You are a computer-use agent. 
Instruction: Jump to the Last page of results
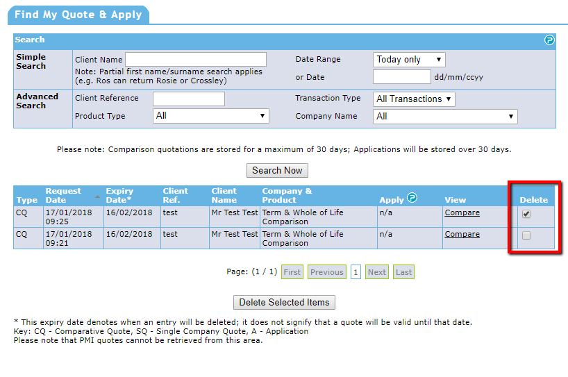pos(403,272)
